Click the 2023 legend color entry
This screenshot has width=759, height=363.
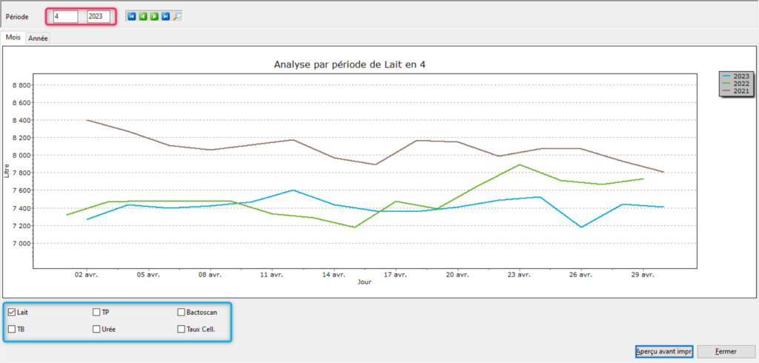point(736,76)
